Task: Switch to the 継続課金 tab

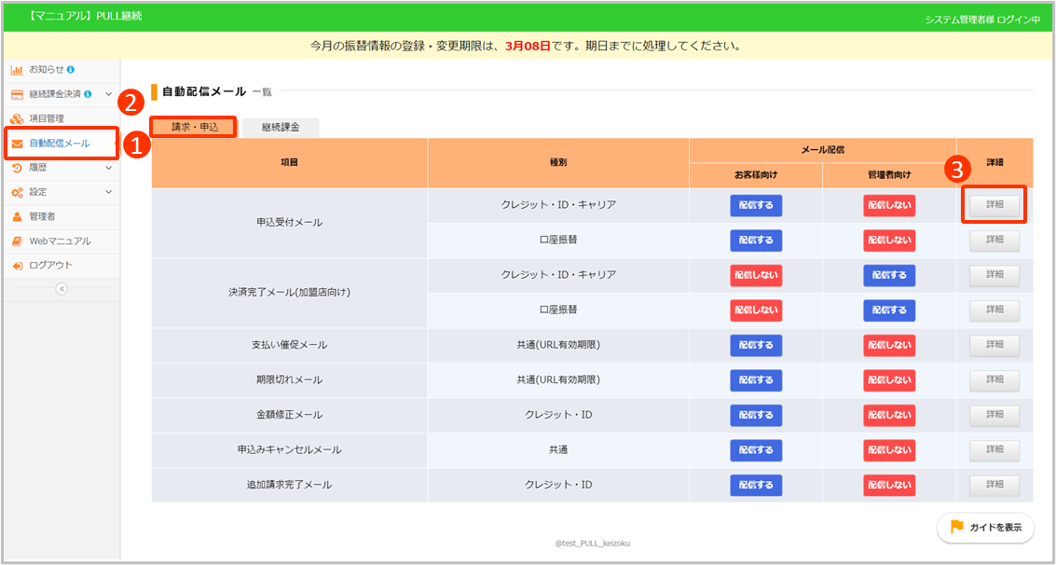Action: click(281, 127)
